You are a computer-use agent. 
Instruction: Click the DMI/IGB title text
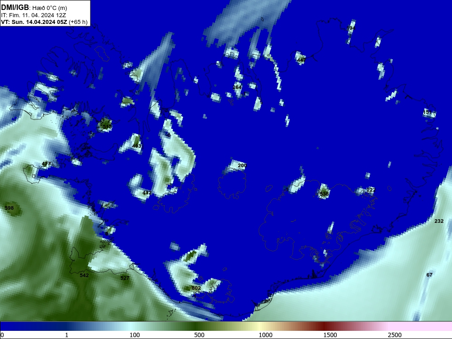click(x=15, y=8)
